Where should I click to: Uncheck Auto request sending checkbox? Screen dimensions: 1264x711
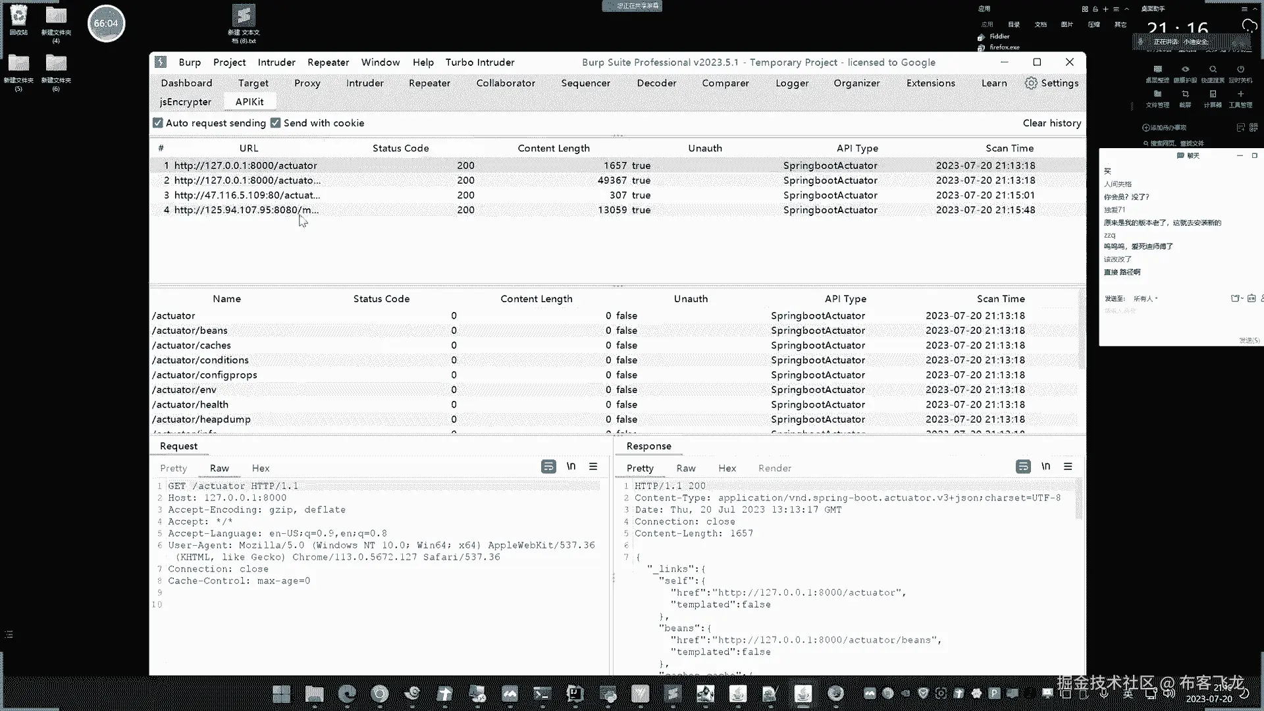click(158, 123)
